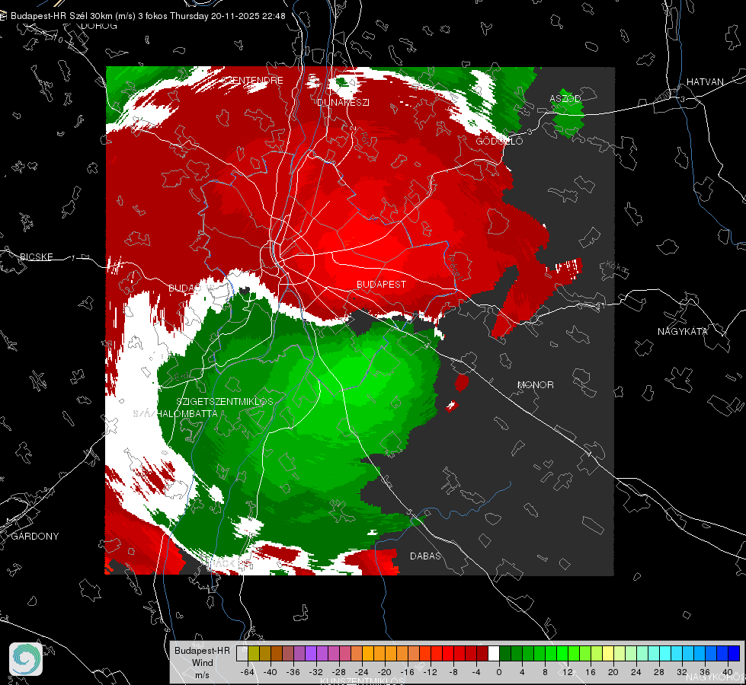Viewport: 746px width, 685px height.
Task: Click the 0 legend tick value
Action: (x=499, y=672)
